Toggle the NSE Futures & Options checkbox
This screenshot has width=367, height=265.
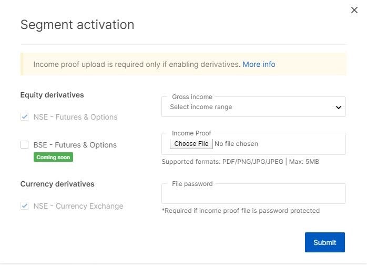(24, 117)
